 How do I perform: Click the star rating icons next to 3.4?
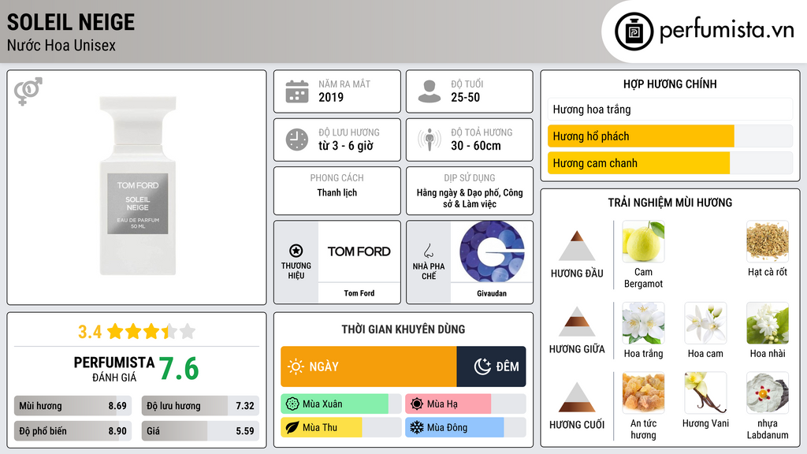151,332
